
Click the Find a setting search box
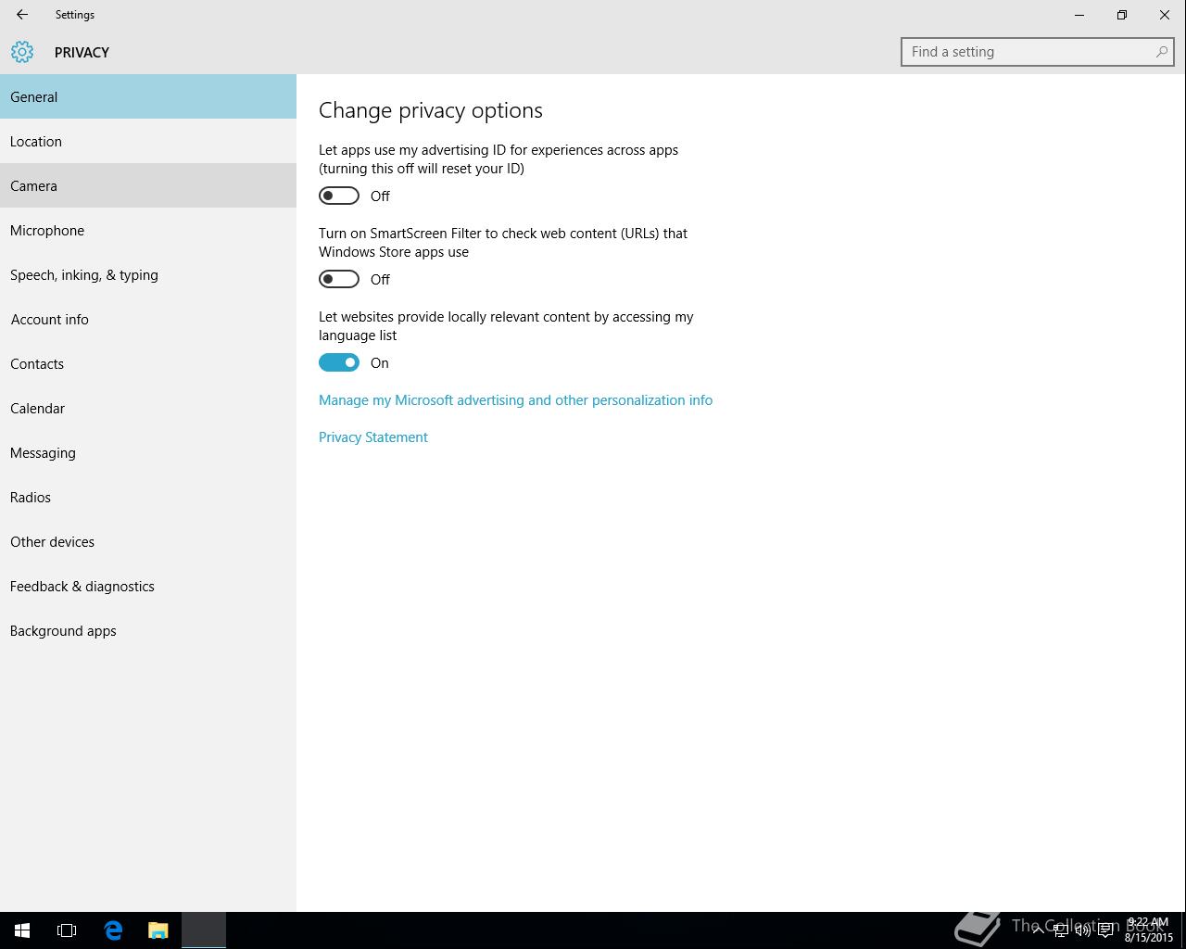pos(1038,52)
